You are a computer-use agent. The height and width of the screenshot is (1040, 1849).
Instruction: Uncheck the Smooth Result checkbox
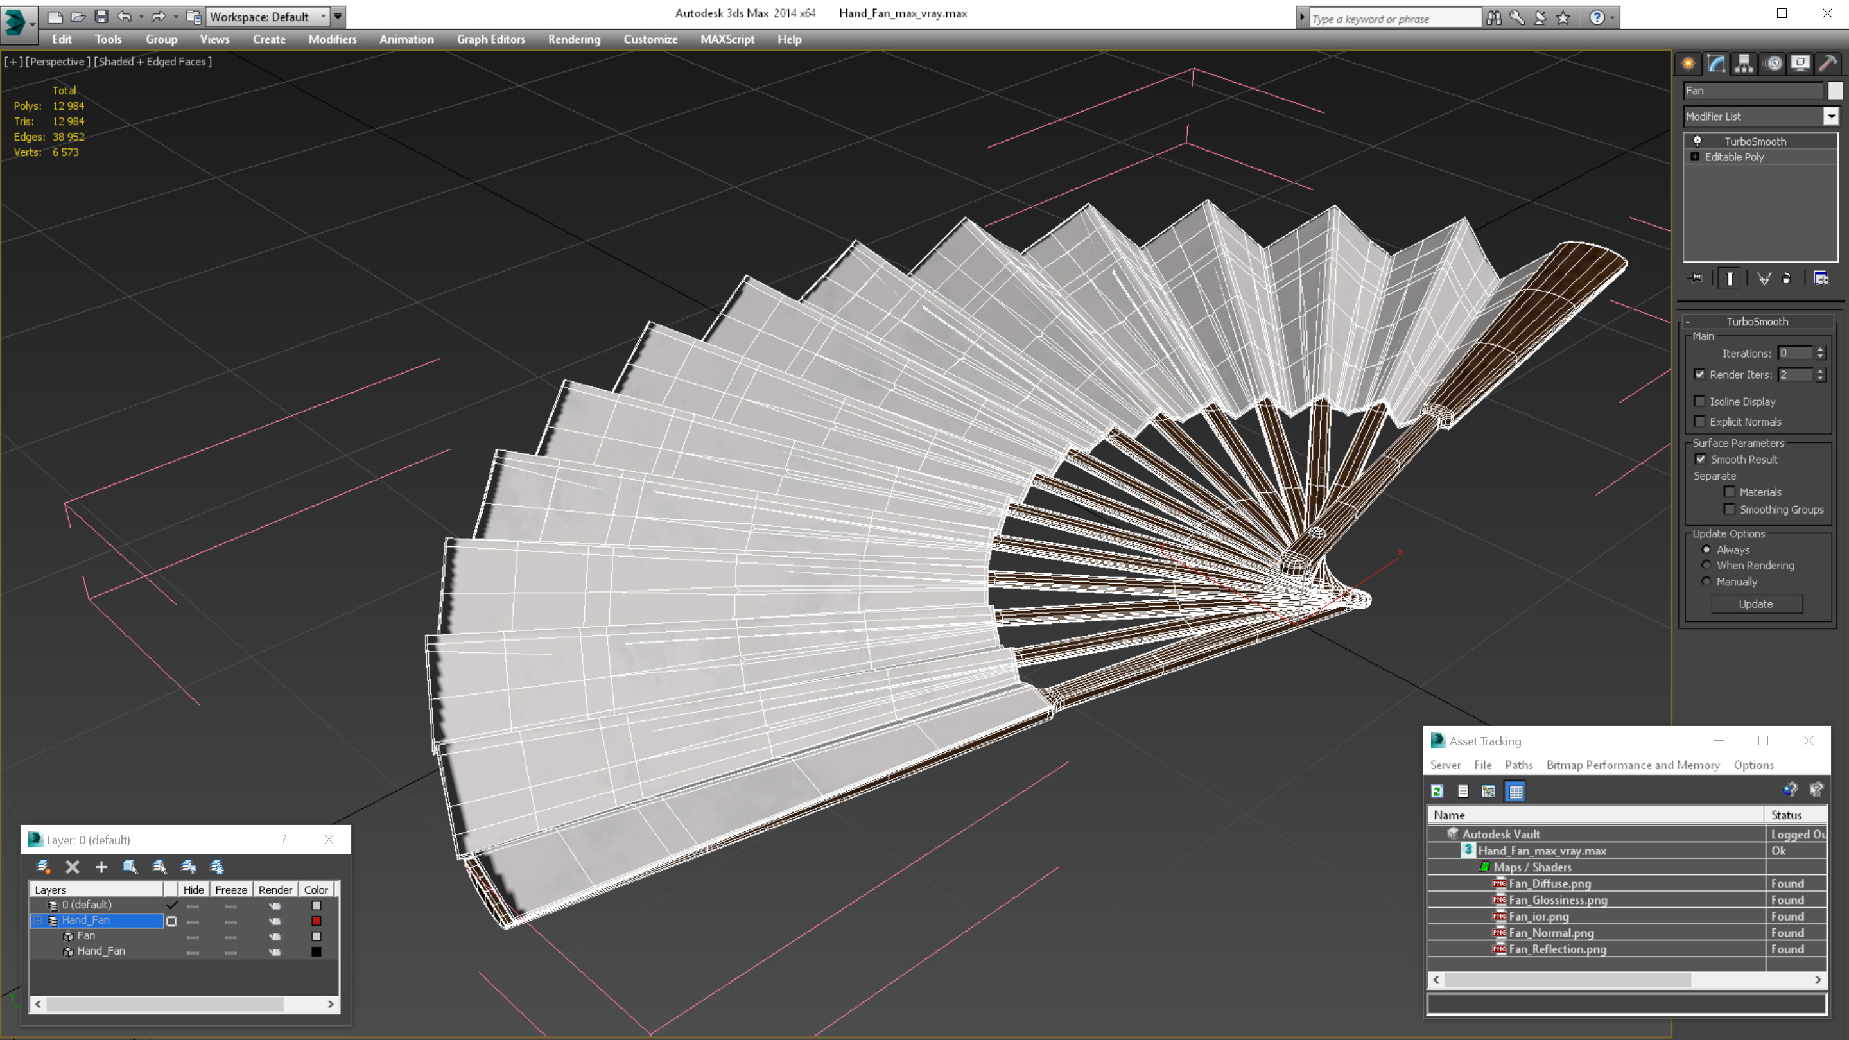click(x=1701, y=460)
